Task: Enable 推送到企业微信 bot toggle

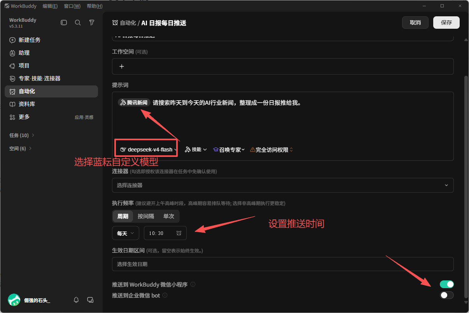Action: pos(447,295)
